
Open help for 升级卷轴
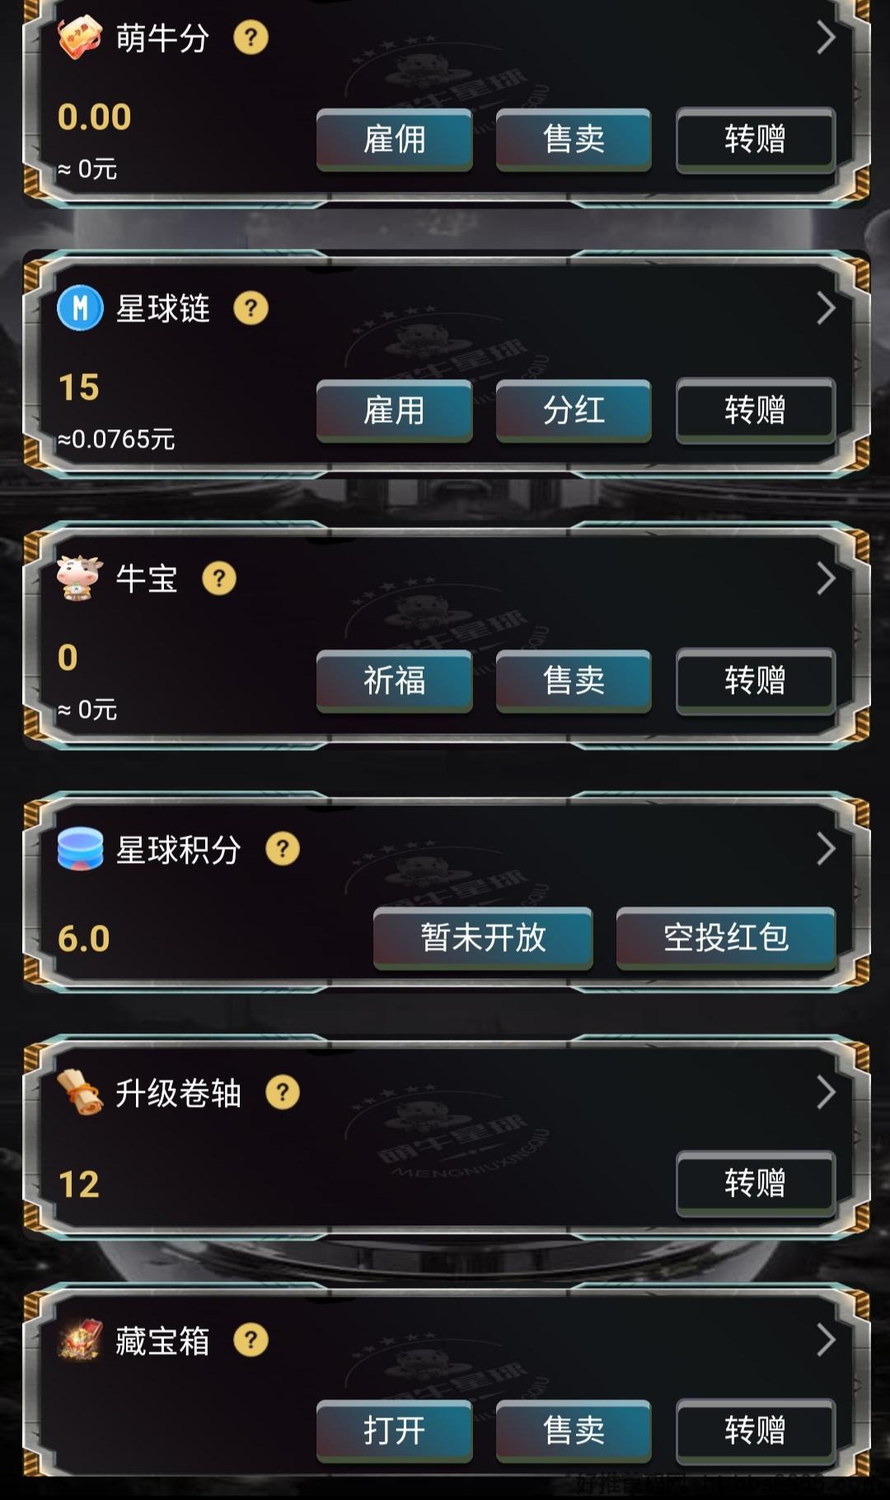point(283,1093)
